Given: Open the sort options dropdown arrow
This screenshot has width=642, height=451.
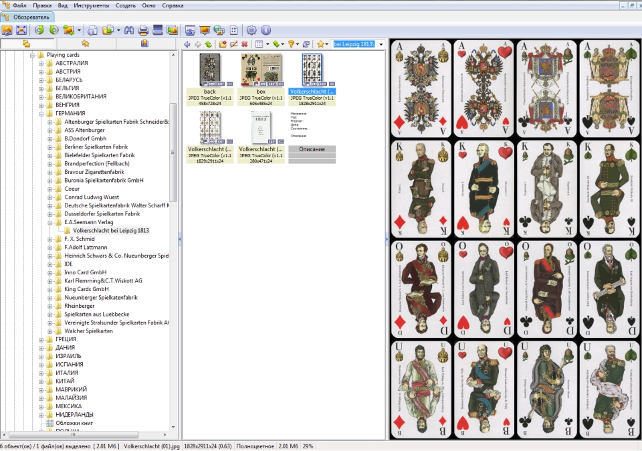Looking at the screenshot, I should (282, 44).
